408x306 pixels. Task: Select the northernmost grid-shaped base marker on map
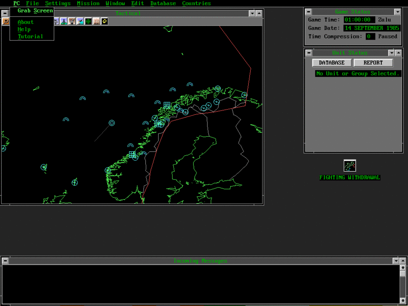[167, 105]
